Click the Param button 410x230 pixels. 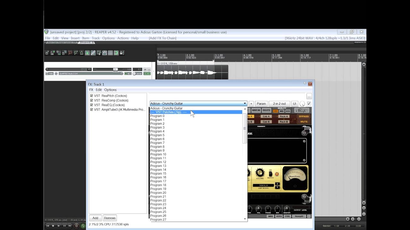click(x=261, y=103)
